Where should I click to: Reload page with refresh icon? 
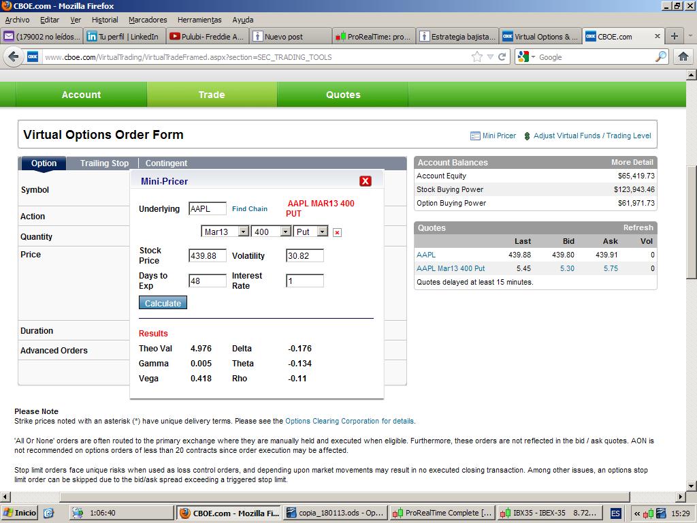(x=502, y=57)
